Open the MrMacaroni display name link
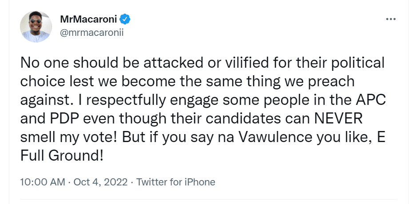418x204 pixels. (89, 20)
